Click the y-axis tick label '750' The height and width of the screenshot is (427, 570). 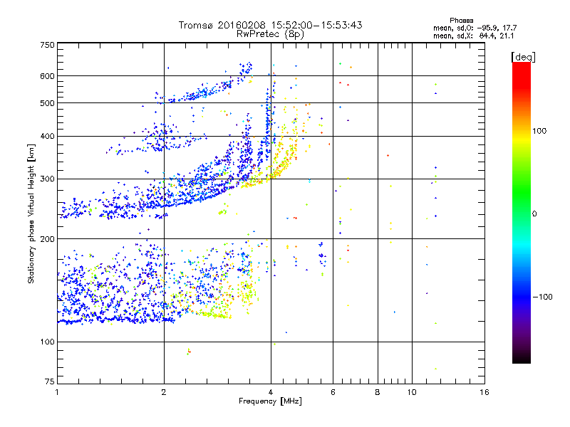47,46
